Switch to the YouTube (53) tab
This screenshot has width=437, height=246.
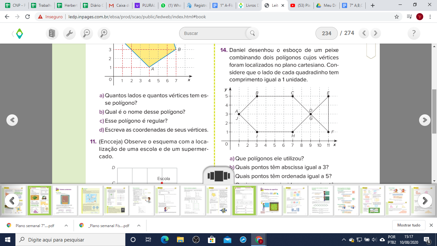(x=301, y=5)
